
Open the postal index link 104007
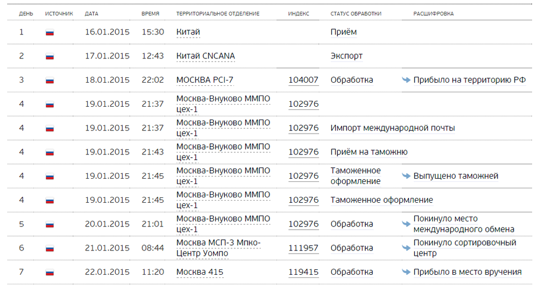tap(303, 80)
